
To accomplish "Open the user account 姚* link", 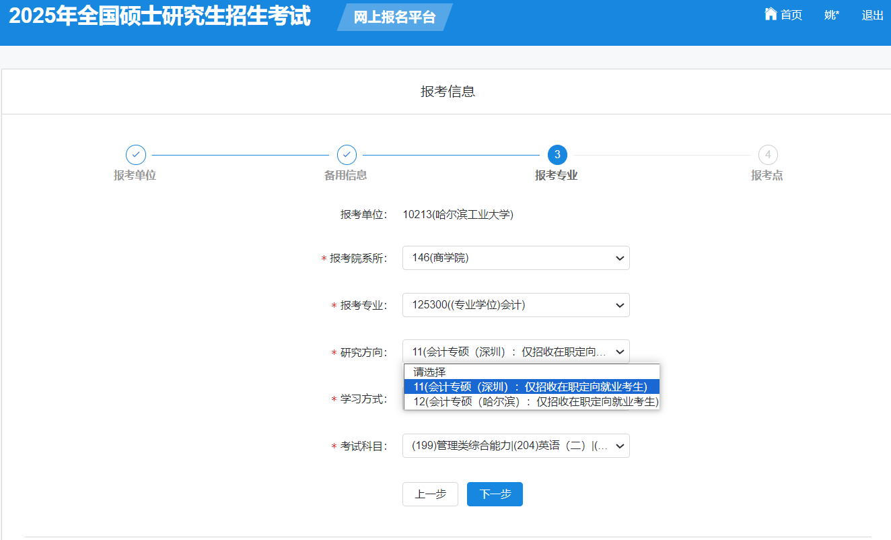I will [832, 15].
